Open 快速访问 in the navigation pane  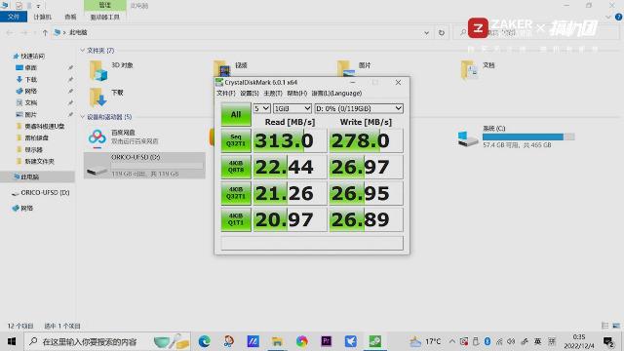pyautogui.click(x=32, y=57)
